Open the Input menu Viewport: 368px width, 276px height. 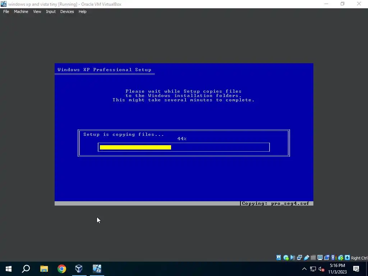tap(51, 11)
